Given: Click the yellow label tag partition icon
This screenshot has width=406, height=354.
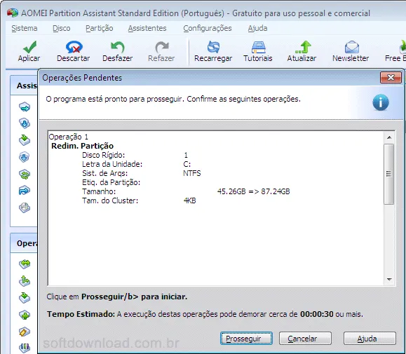Looking at the screenshot, I should 25,332.
